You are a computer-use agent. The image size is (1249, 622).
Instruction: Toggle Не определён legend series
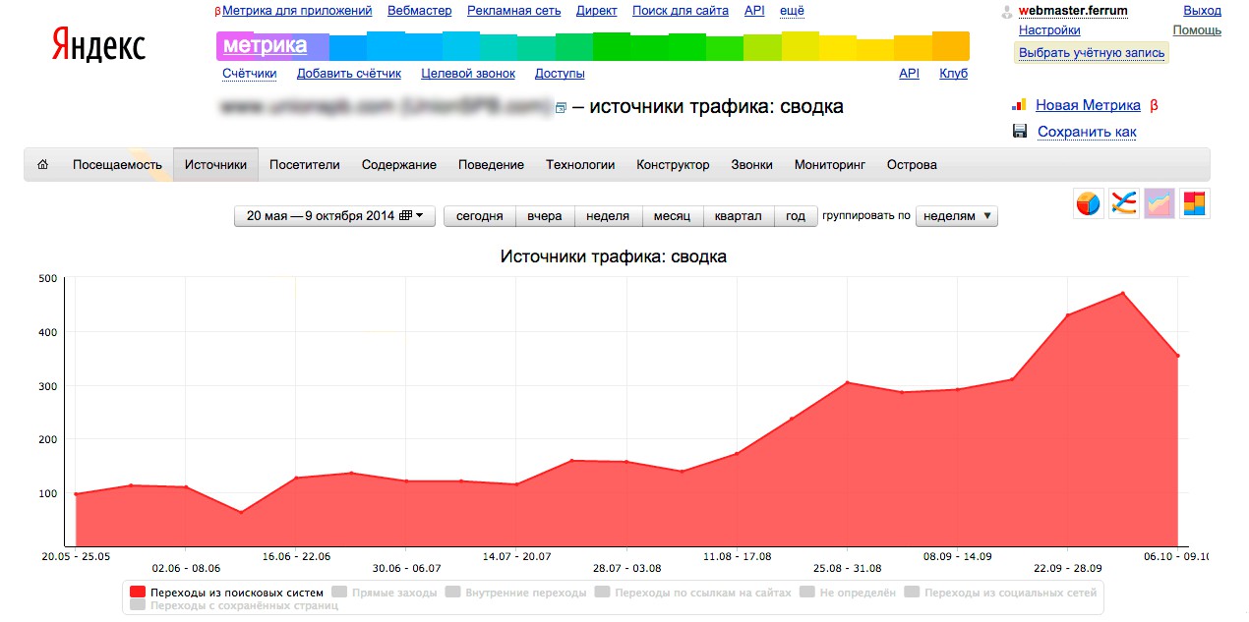[x=848, y=593]
